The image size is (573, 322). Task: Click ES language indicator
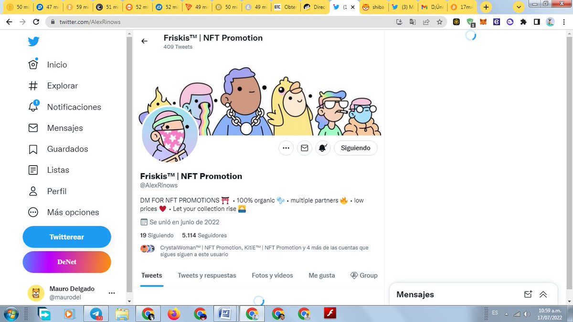point(495,313)
